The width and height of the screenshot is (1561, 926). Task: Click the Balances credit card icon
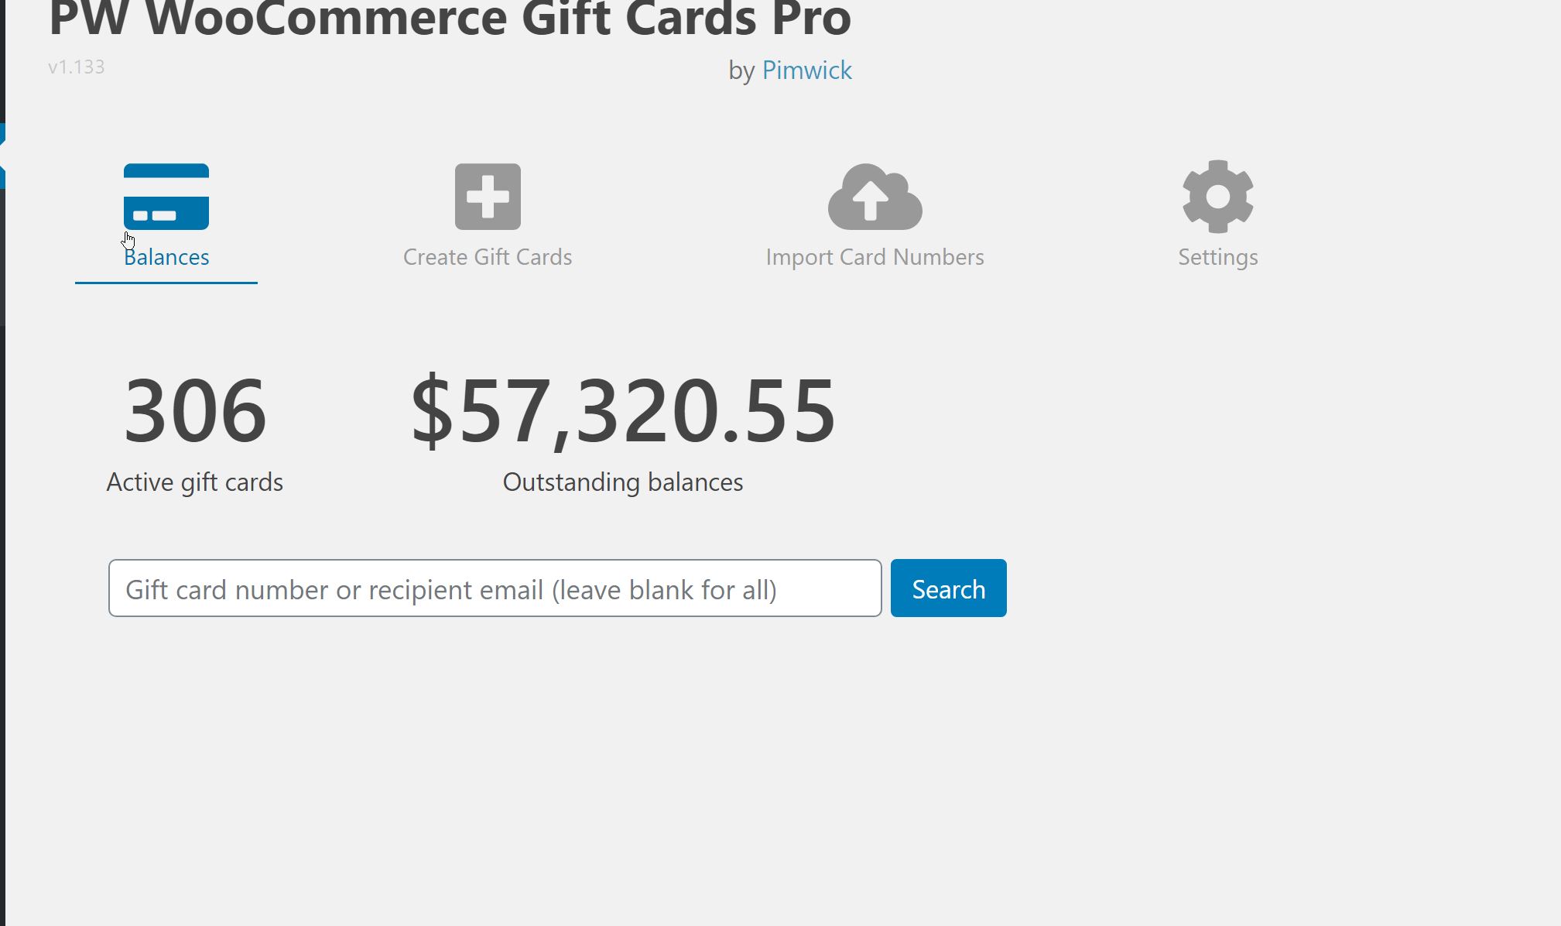[166, 197]
